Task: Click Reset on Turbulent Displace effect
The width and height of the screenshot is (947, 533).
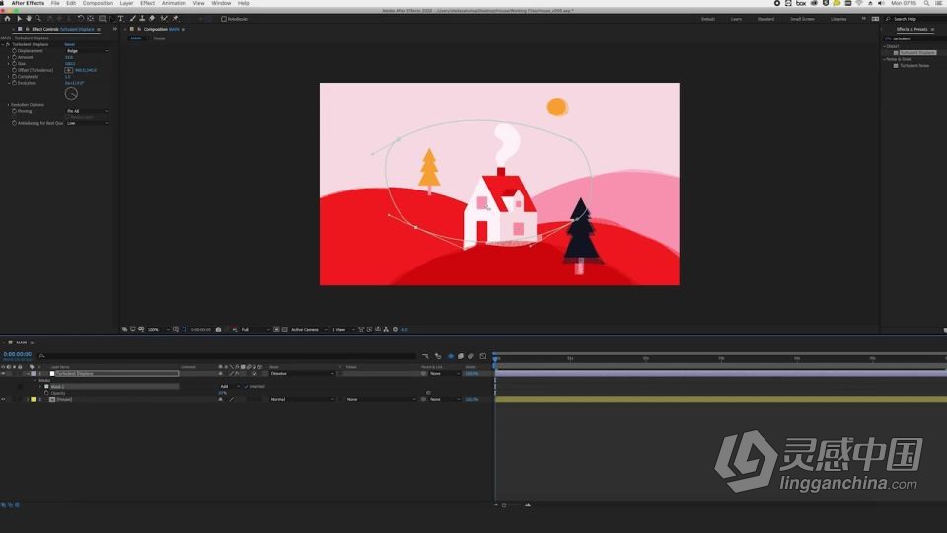Action: [x=70, y=44]
